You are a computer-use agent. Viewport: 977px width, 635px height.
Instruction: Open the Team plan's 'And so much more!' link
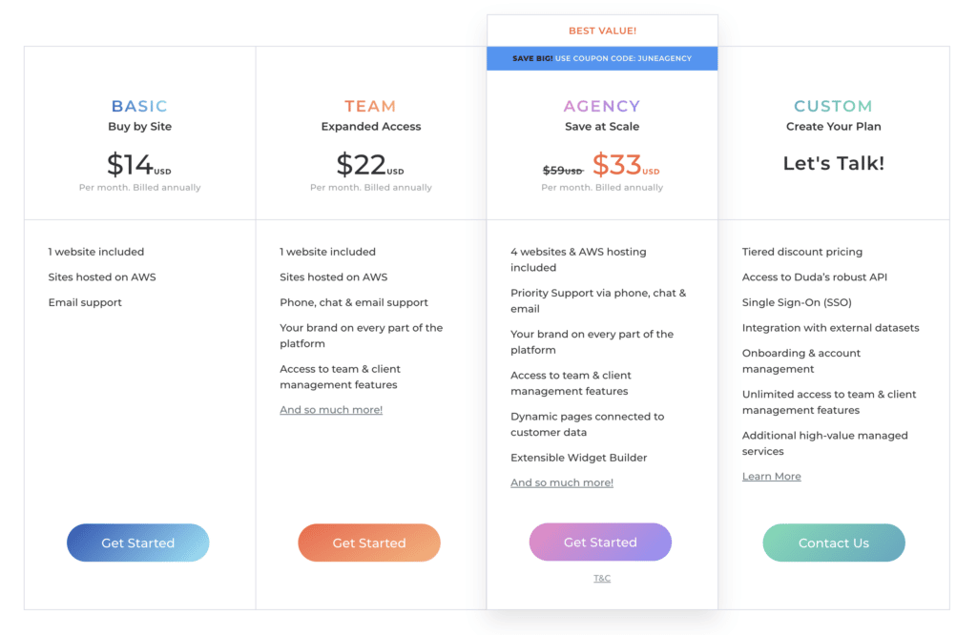coord(331,410)
